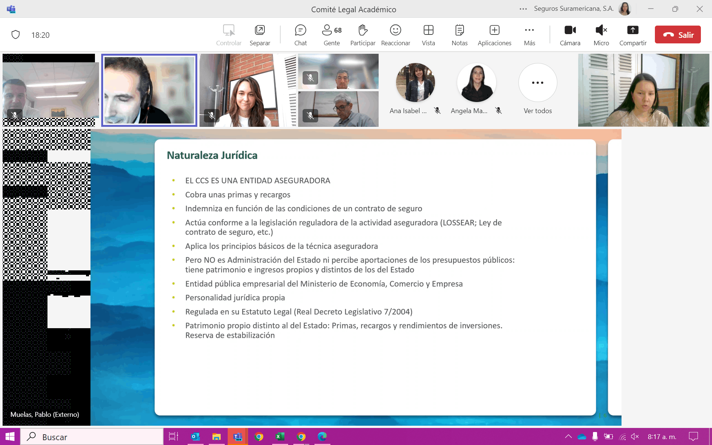Select Ana Isabel's participant thumbnail

click(x=415, y=83)
